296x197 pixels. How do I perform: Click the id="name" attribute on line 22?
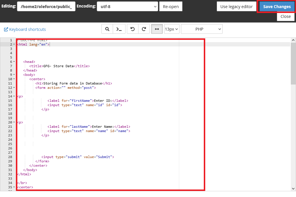pos(119,131)
